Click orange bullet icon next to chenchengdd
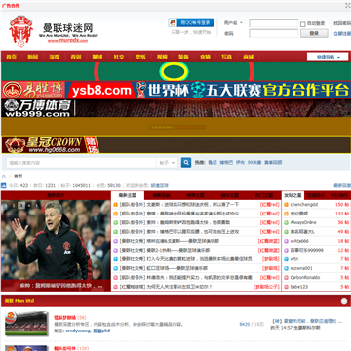The image size is (351, 351). (286, 205)
